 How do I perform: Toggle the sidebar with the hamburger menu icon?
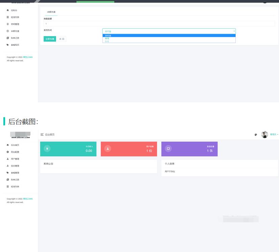tap(42, 134)
